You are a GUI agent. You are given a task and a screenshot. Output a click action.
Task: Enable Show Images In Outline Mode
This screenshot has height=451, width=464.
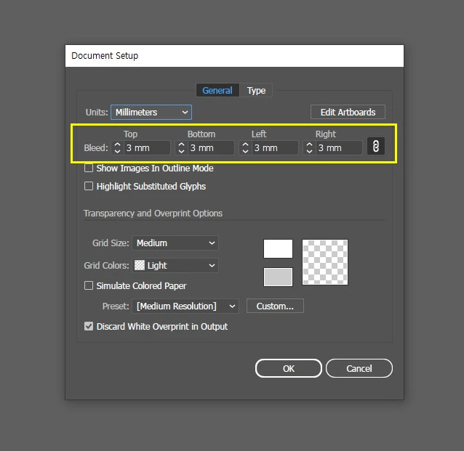[x=89, y=168]
